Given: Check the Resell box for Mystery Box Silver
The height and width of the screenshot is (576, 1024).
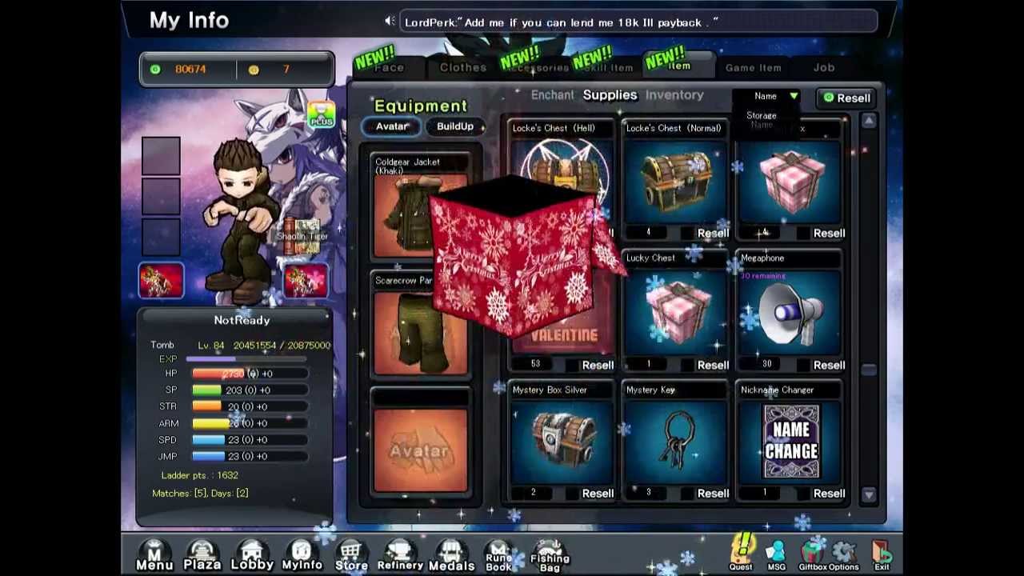Looking at the screenshot, I should click(573, 494).
